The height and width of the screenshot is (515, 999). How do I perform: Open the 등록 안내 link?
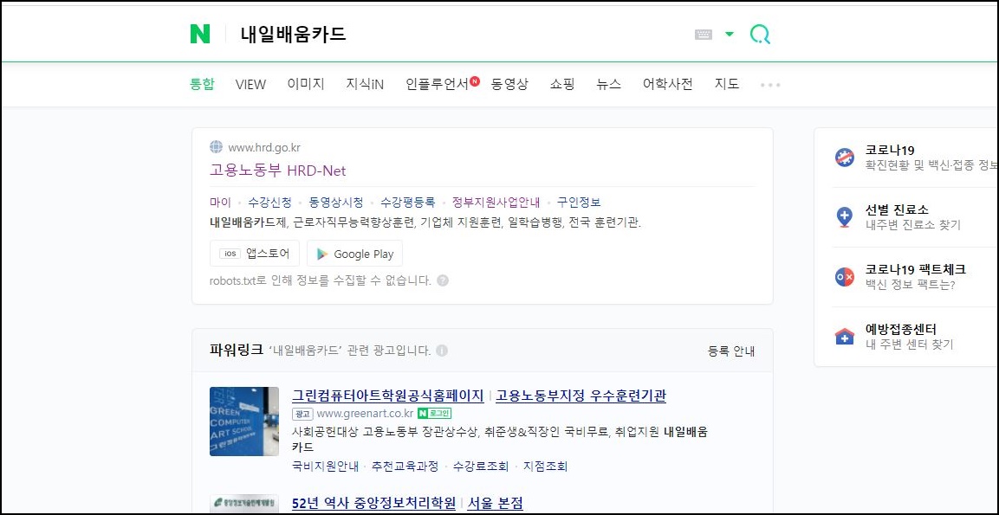[731, 351]
